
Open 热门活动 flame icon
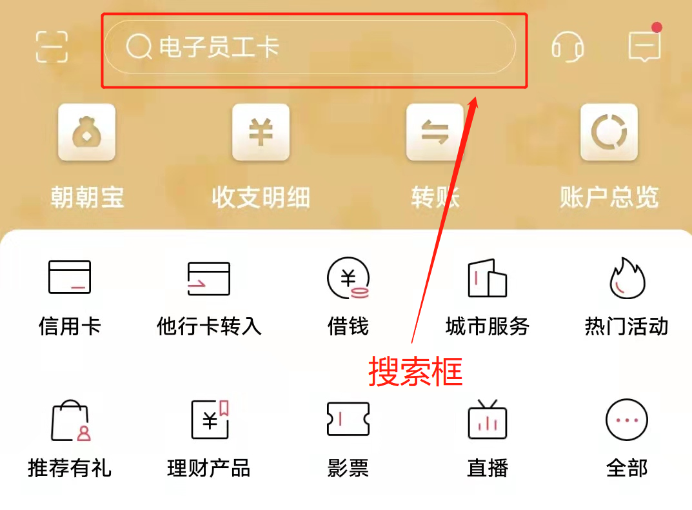[627, 278]
